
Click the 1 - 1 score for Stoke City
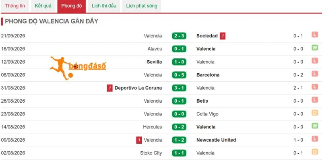tap(179, 153)
